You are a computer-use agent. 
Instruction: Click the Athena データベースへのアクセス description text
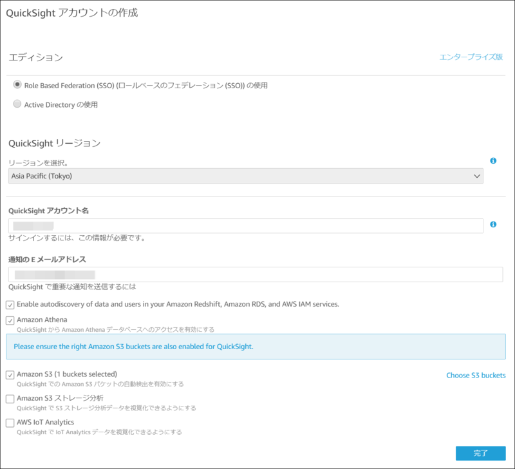116,330
